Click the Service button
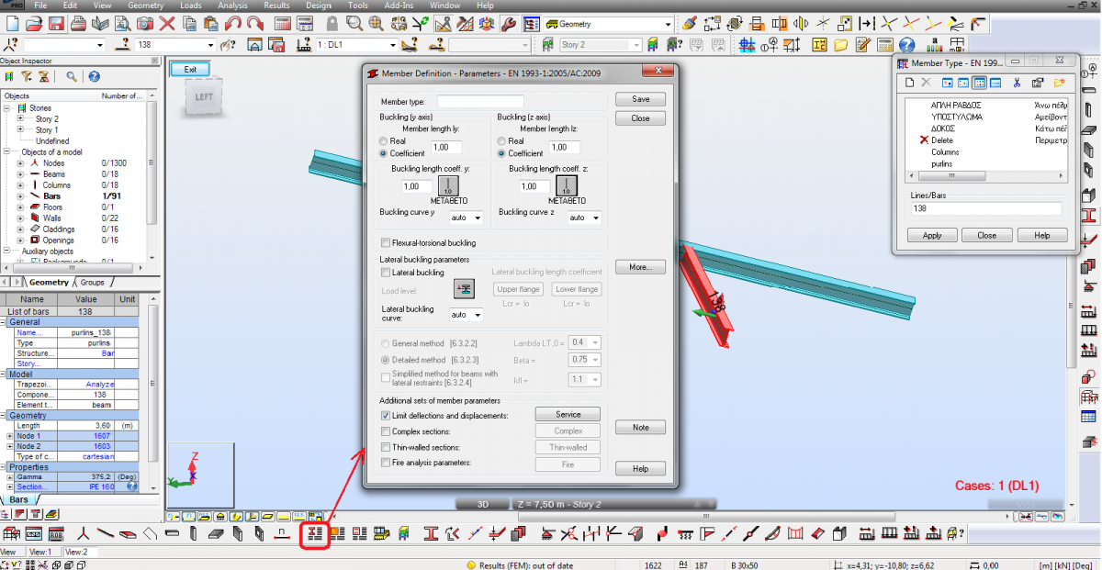Screen dimensions: 1102x570 [x=568, y=415]
